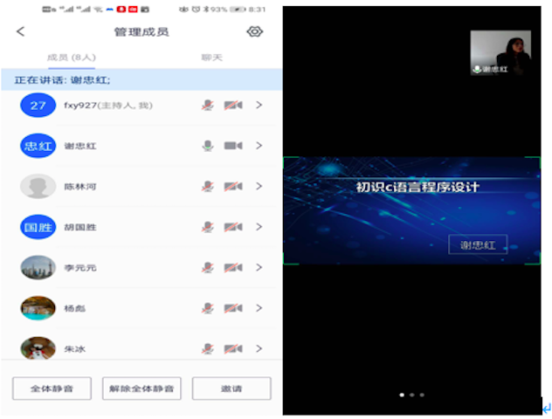Viewport: 552px width, 419px height.
Task: Unmute fxy927's microphone
Action: (x=207, y=106)
